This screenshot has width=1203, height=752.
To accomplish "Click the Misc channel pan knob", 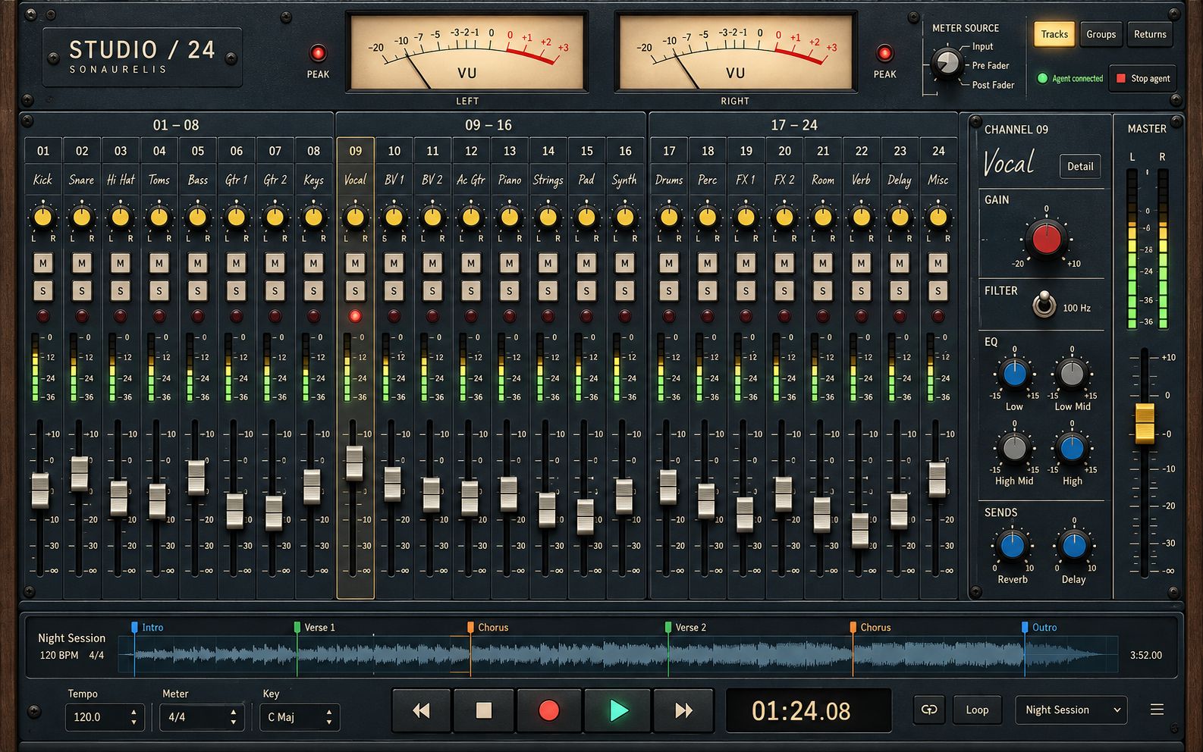I will pyautogui.click(x=938, y=218).
